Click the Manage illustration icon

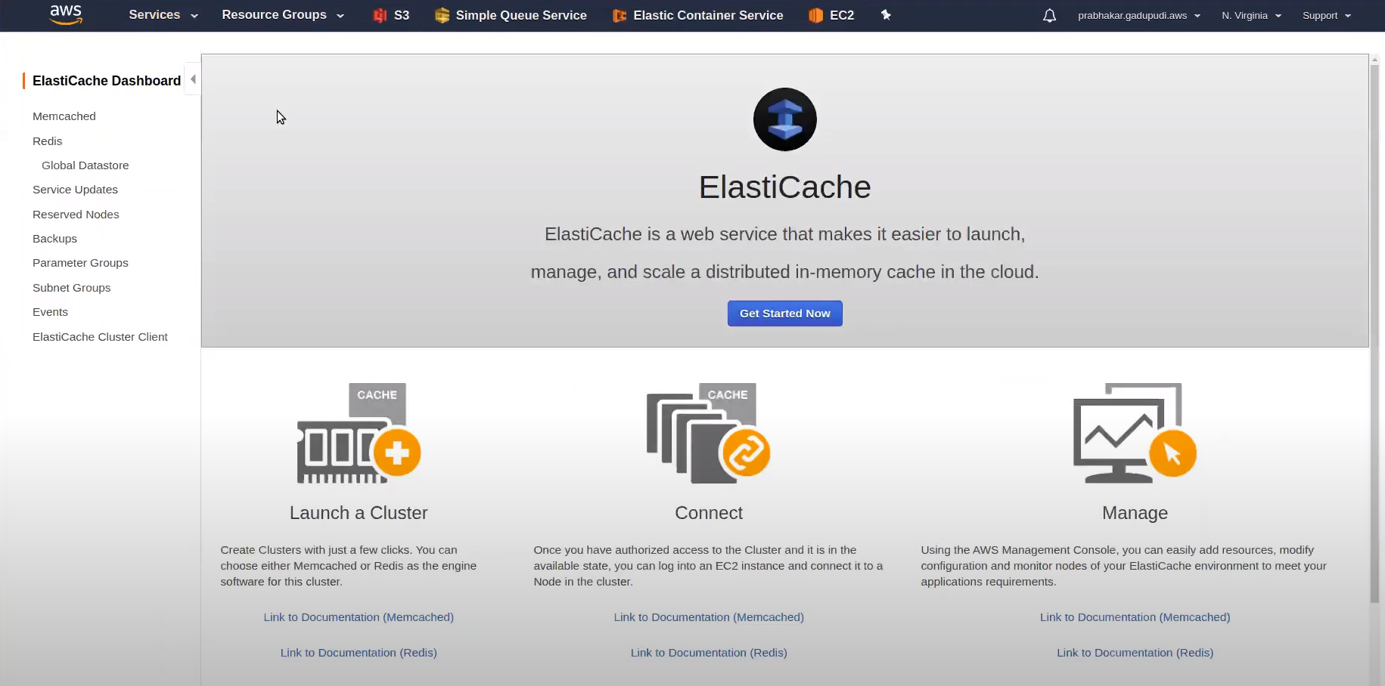pos(1135,433)
